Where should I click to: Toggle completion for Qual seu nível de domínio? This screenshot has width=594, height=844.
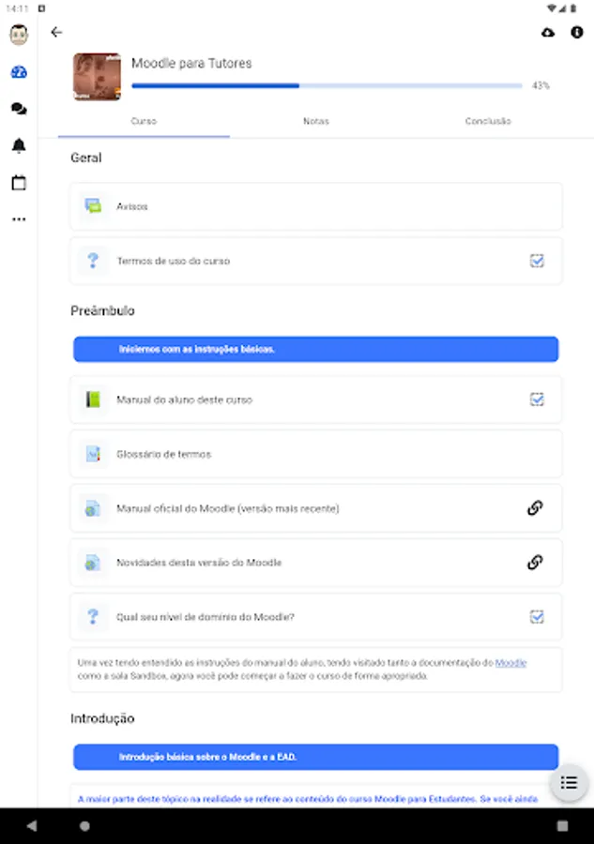point(537,617)
